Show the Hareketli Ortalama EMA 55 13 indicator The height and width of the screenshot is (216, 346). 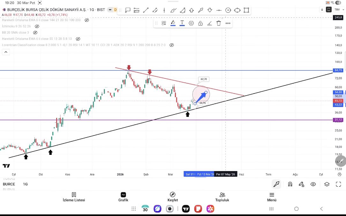tap(78, 39)
